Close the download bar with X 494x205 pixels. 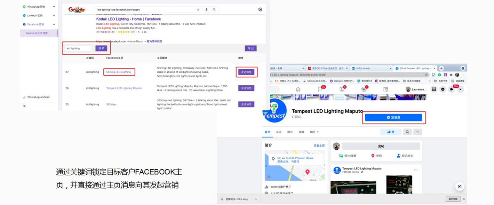pos(464,199)
